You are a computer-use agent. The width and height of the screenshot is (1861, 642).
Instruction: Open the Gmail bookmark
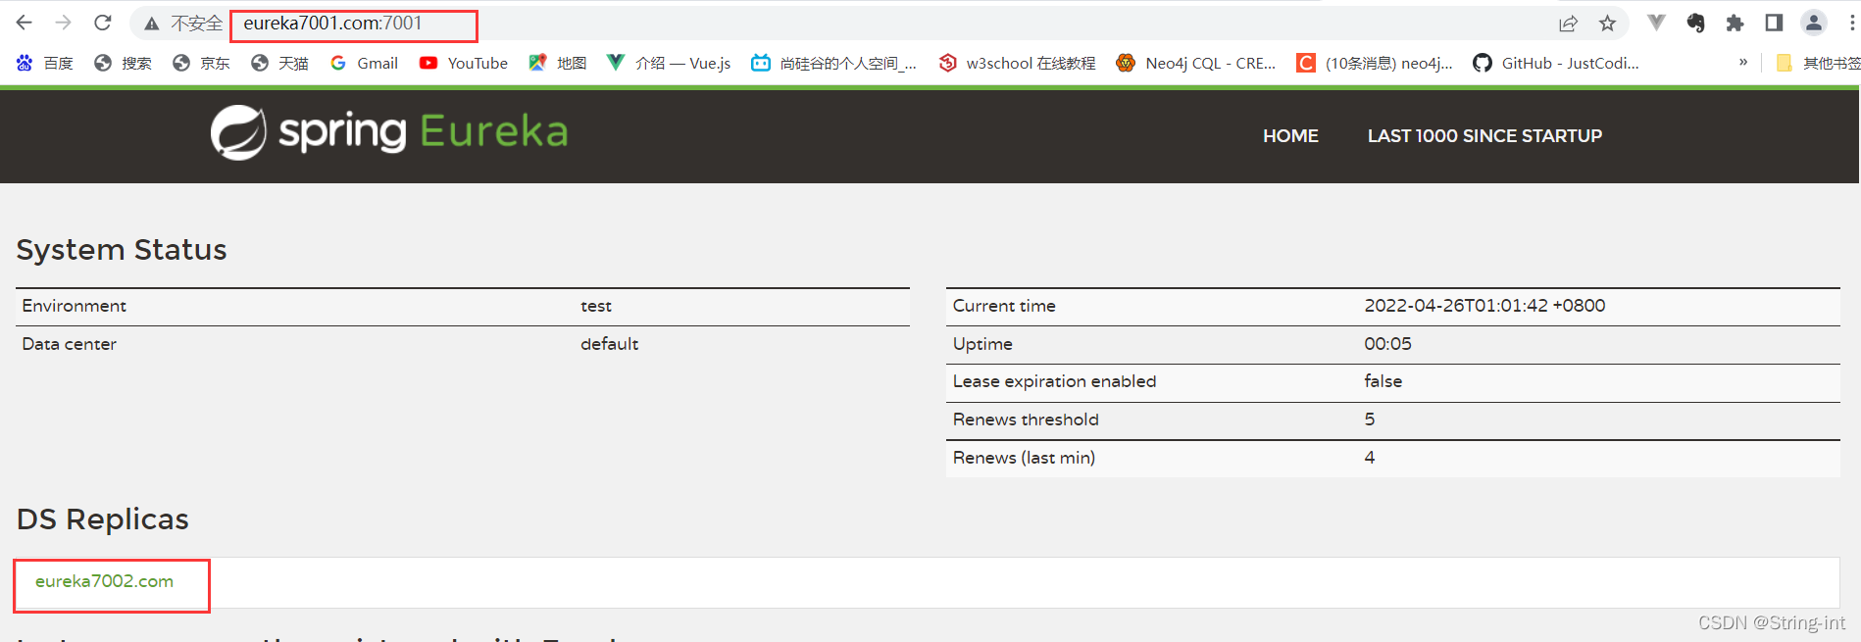point(364,63)
